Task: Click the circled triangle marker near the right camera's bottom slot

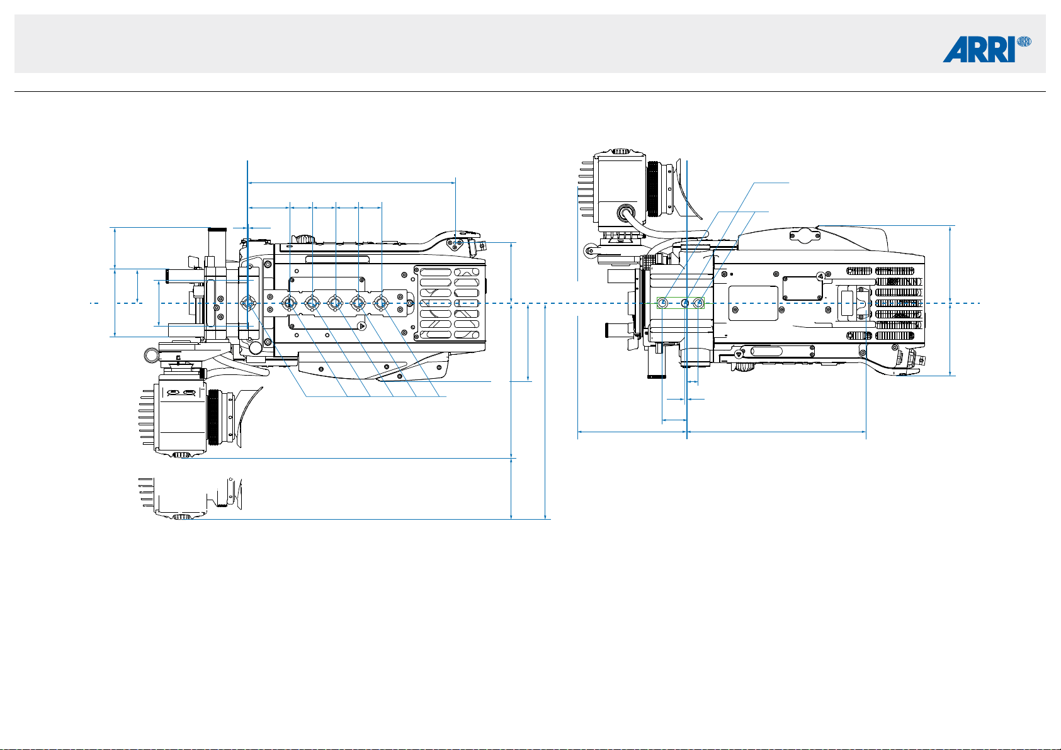Action: click(738, 355)
